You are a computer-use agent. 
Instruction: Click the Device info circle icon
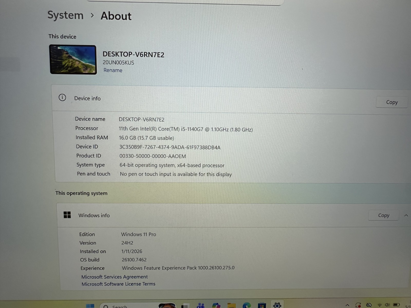click(62, 98)
